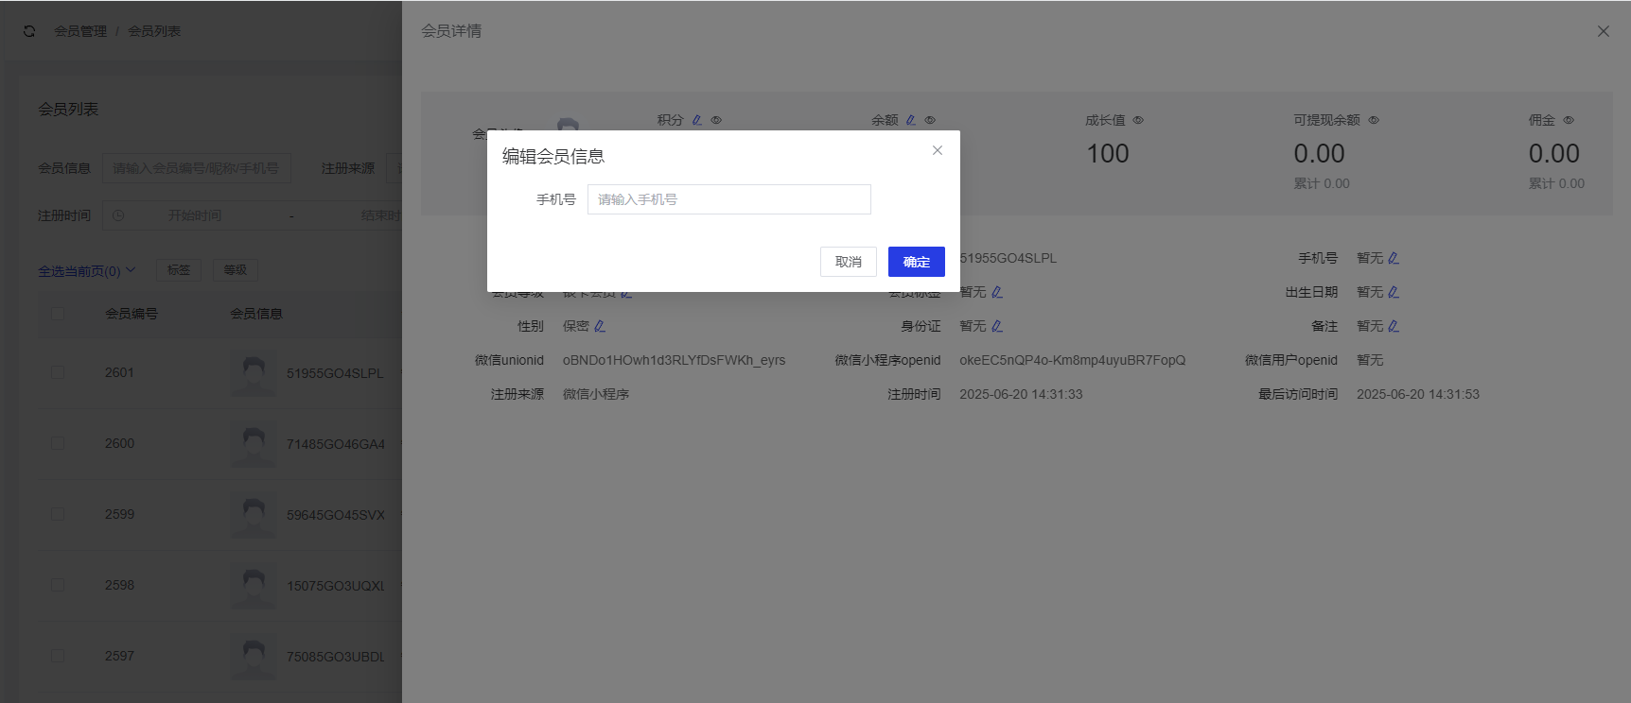Toggle the 佣金 eye icon
The image size is (1631, 703).
click(1569, 120)
